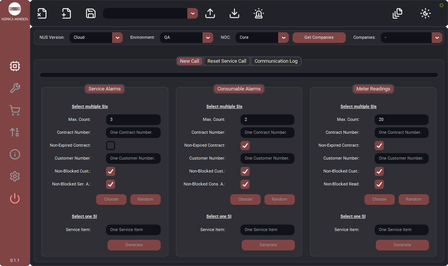Click the upload arrow icon
Image resolution: width=448 pixels, height=266 pixels.
[x=210, y=13]
